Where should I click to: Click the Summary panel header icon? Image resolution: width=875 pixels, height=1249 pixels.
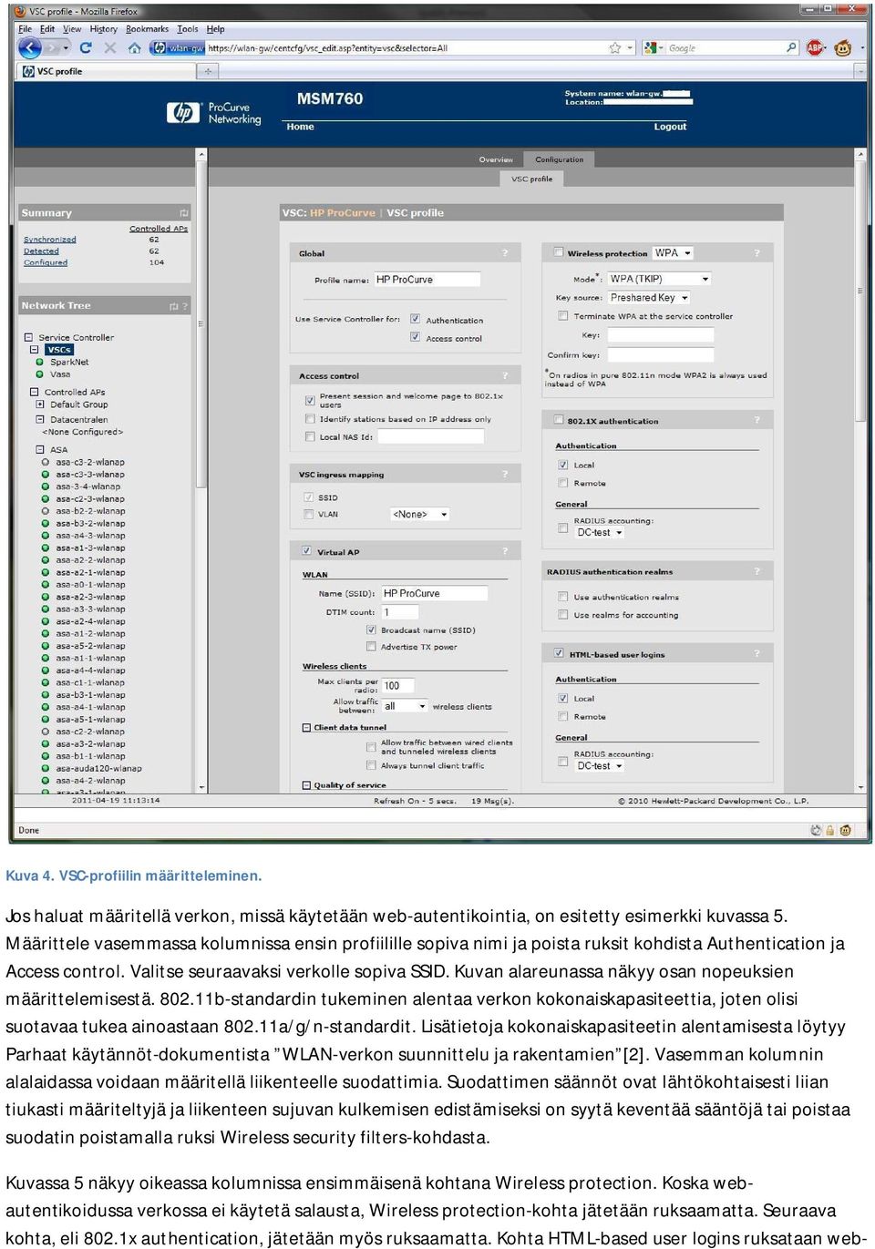183,213
